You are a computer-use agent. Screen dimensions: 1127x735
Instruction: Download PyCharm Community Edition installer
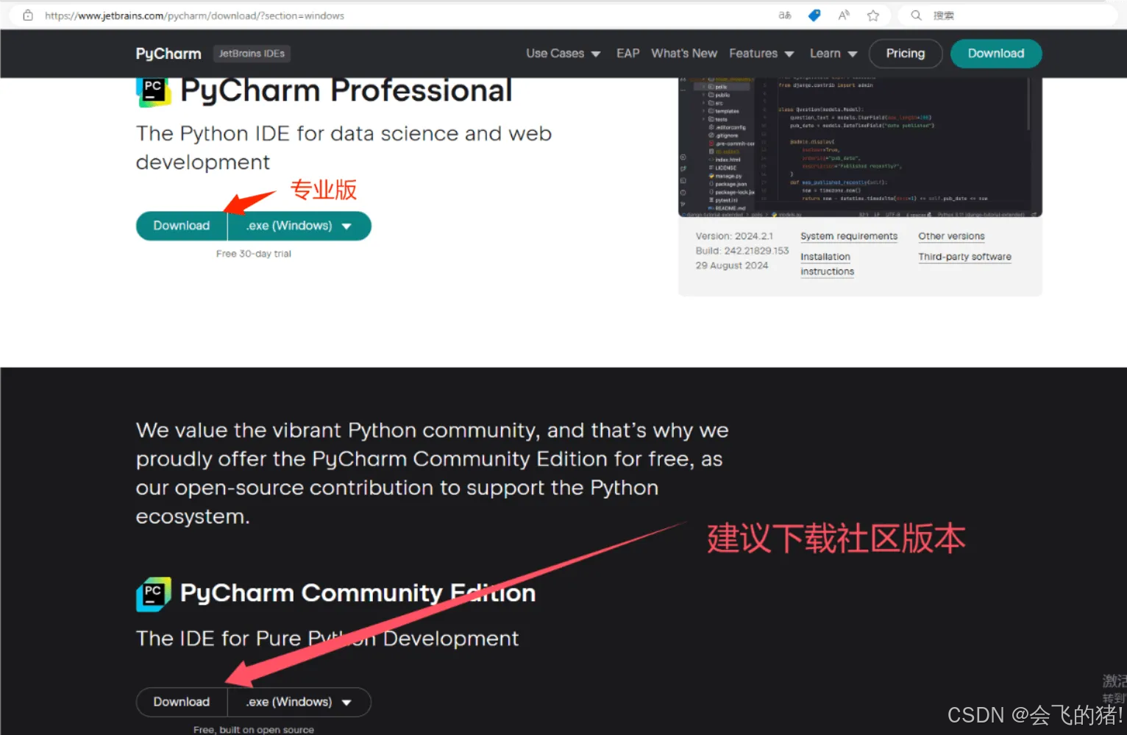click(182, 702)
